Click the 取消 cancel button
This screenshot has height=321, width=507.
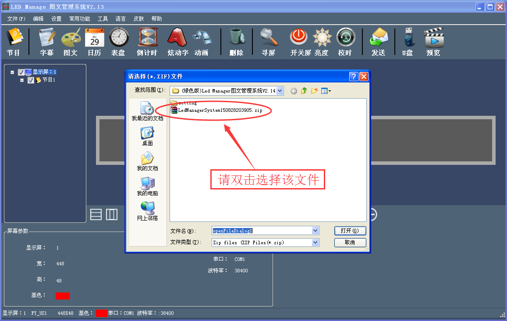click(350, 243)
